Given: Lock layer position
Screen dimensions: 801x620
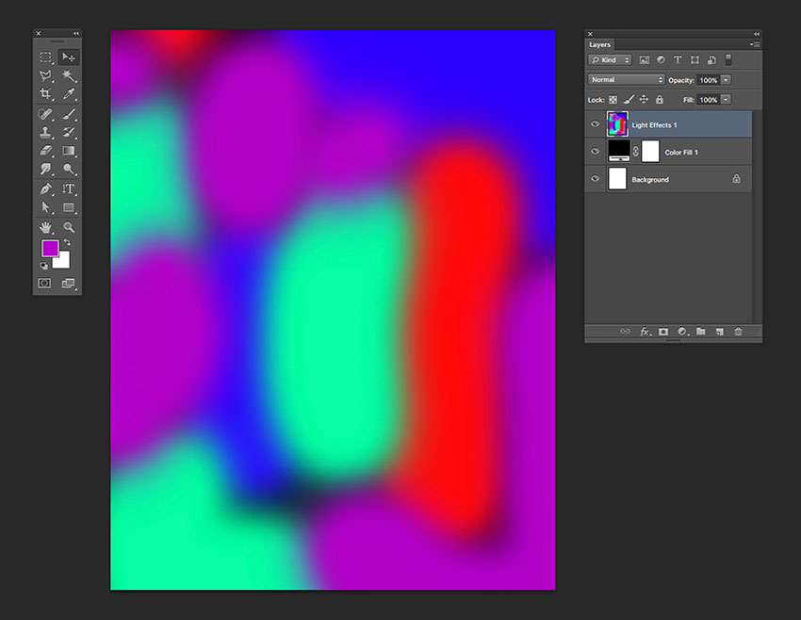Looking at the screenshot, I should [x=644, y=100].
